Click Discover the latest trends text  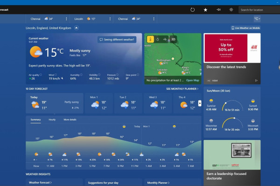(x=226, y=67)
